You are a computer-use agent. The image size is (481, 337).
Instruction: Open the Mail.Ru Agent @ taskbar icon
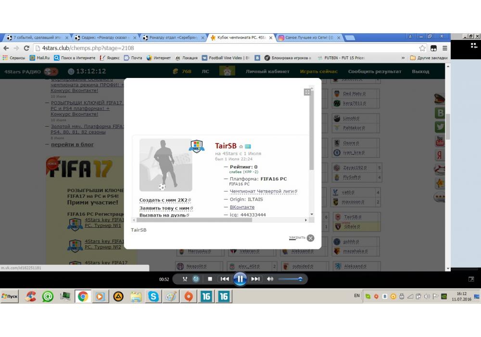point(48,297)
